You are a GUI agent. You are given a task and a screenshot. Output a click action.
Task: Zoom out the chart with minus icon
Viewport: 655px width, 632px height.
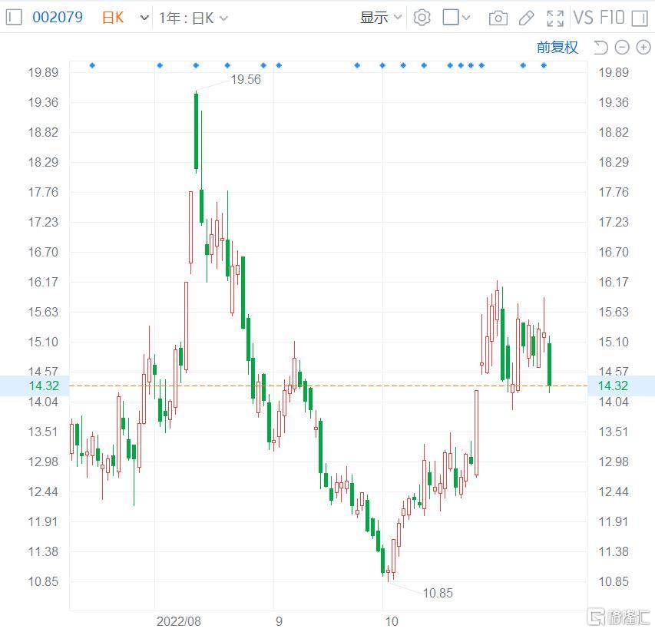[x=622, y=47]
